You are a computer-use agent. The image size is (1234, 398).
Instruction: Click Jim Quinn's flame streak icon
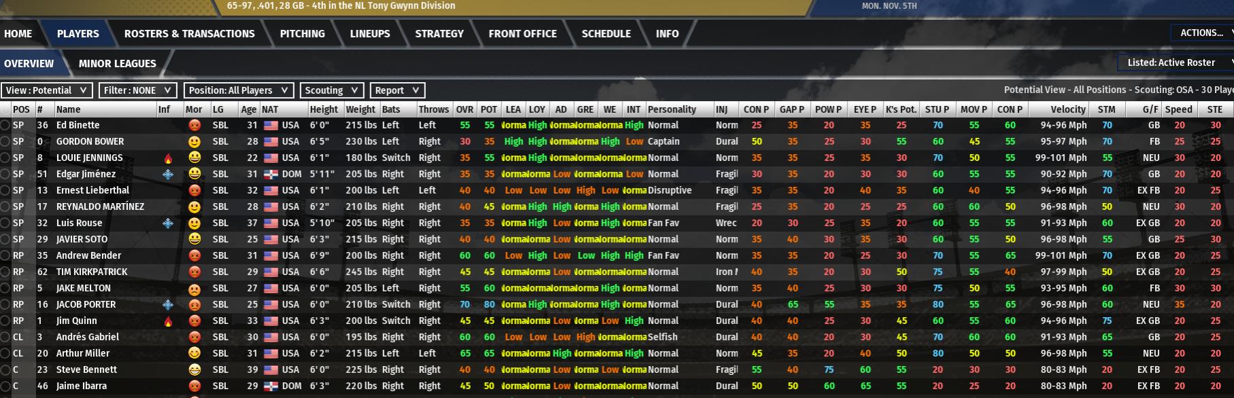(168, 321)
